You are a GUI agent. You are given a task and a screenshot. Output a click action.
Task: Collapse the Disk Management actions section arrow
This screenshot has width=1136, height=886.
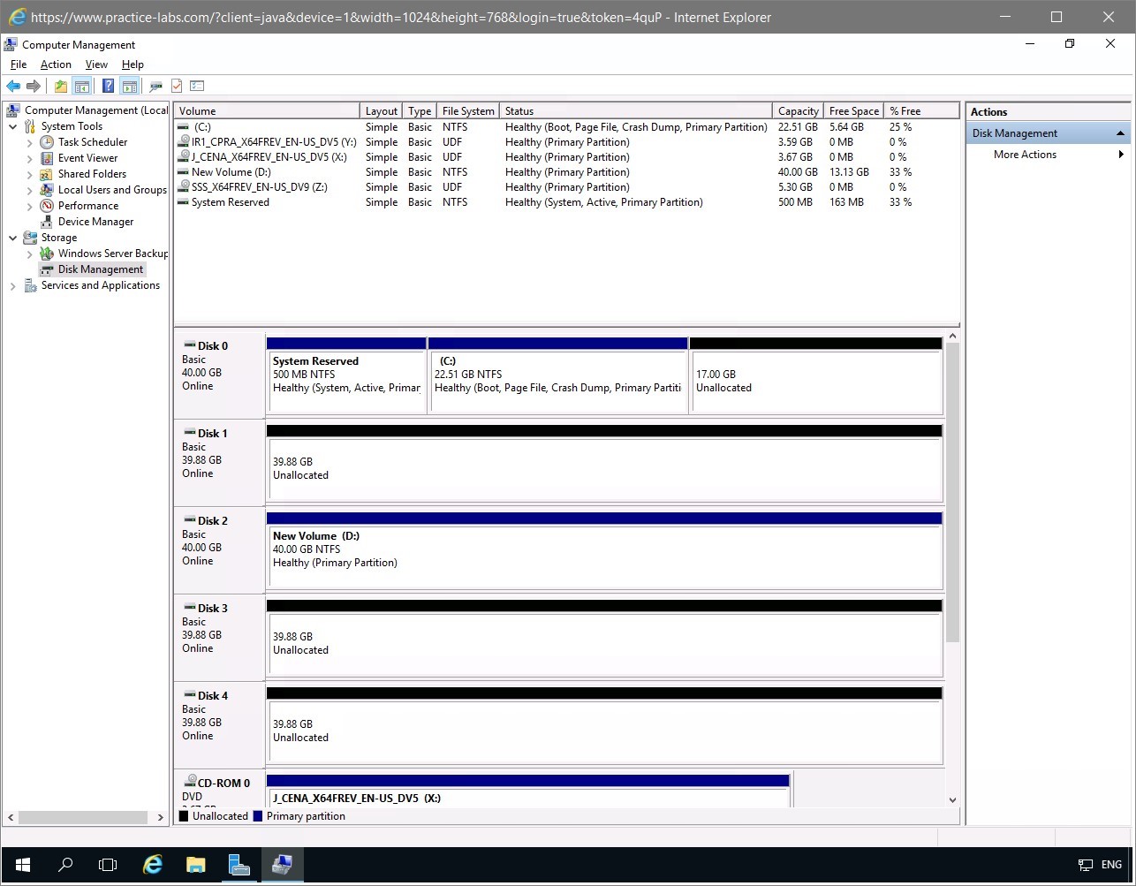tap(1120, 133)
